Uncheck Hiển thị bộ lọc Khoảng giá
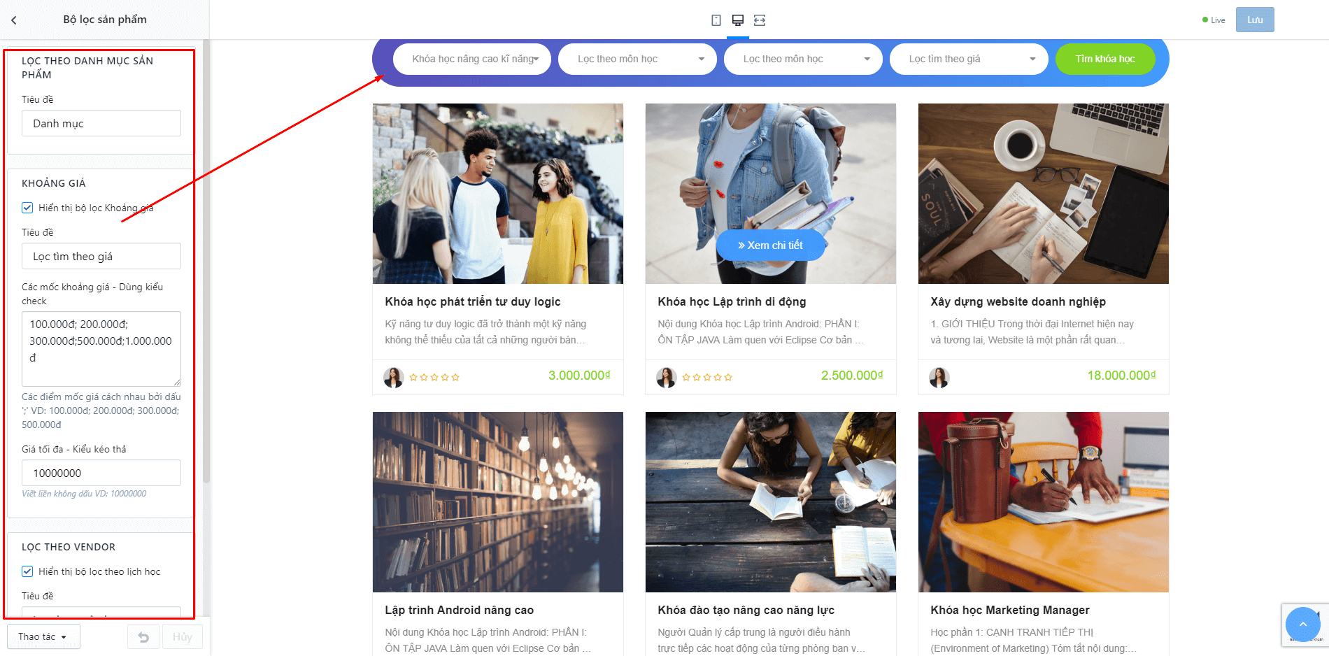This screenshot has height=656, width=1329. tap(27, 208)
